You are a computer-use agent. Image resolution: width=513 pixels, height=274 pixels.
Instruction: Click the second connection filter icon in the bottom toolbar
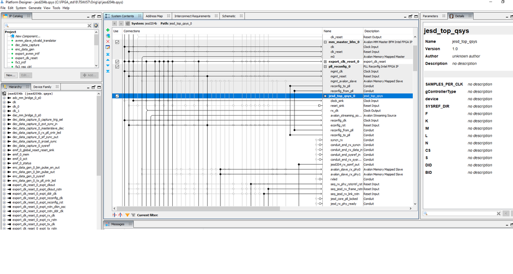(120, 215)
